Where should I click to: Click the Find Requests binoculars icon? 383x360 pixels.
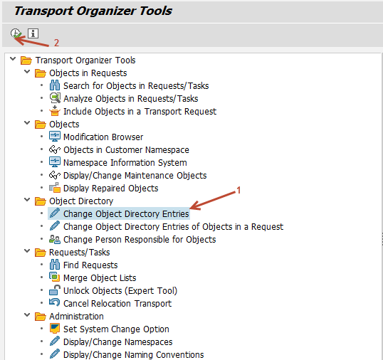pos(55,265)
